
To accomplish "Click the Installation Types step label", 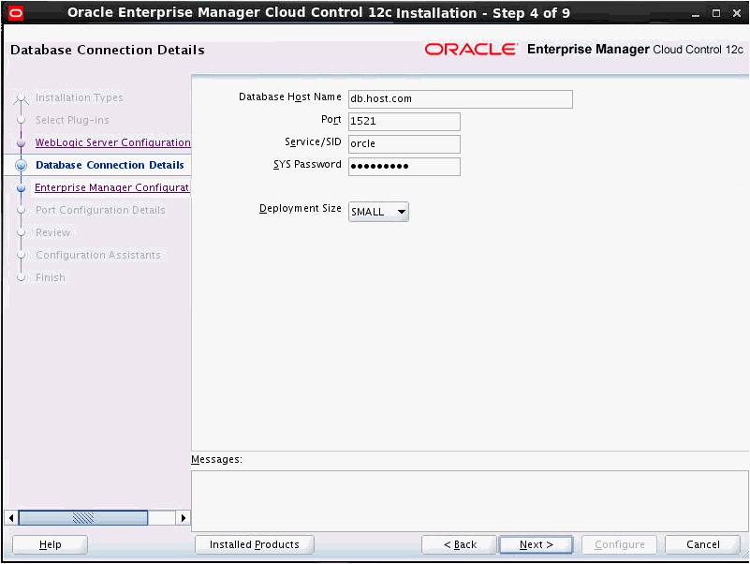I will coord(80,97).
